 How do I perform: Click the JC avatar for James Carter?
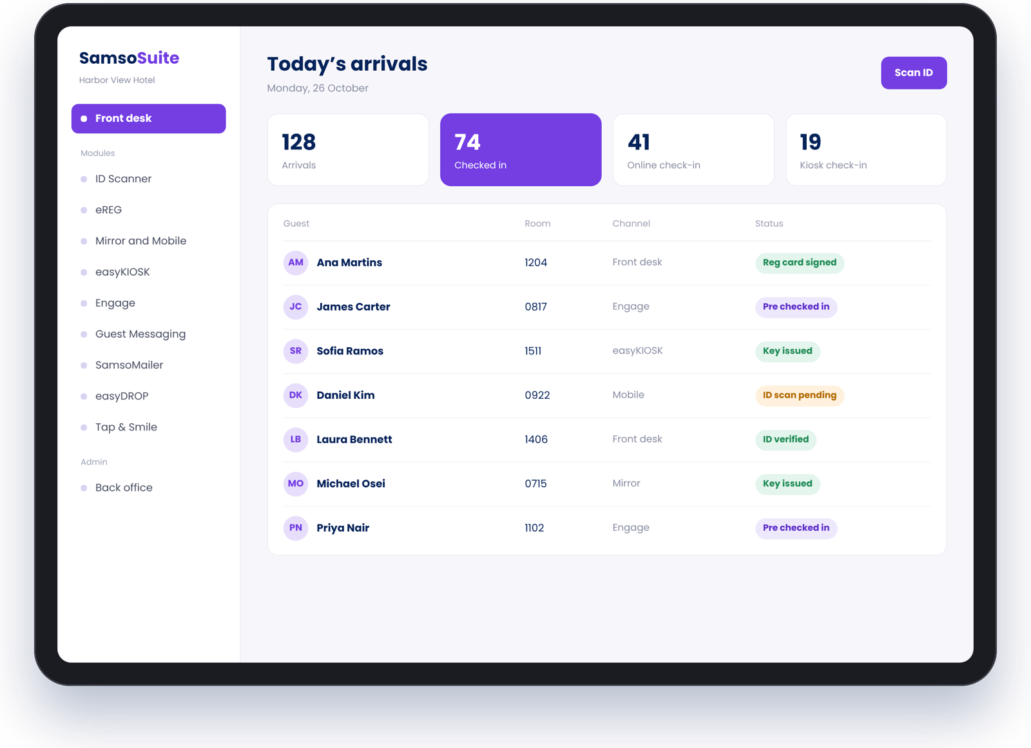coord(296,307)
